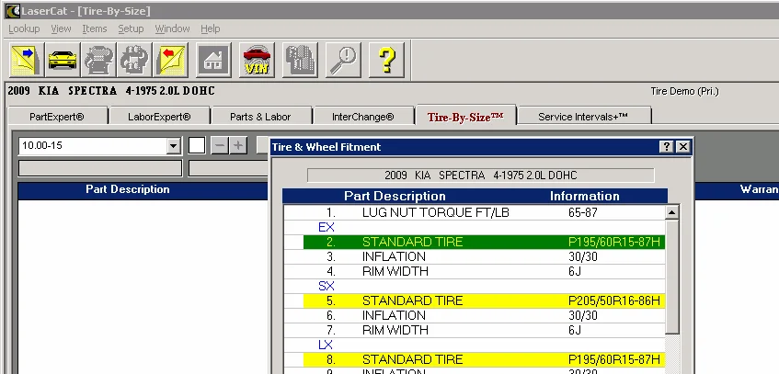This screenshot has height=374, width=779.
Task: Click the Part Description header in main window
Action: [x=127, y=189]
